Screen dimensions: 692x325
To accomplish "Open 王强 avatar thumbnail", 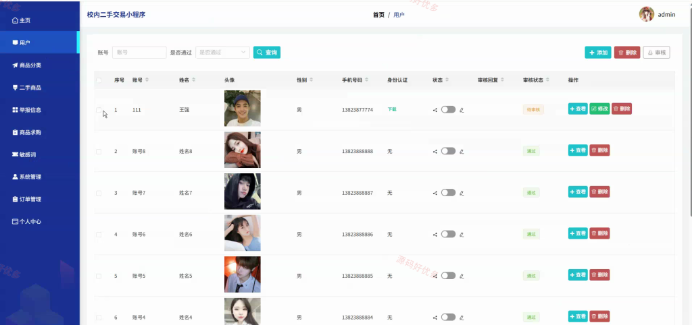I will pyautogui.click(x=243, y=109).
